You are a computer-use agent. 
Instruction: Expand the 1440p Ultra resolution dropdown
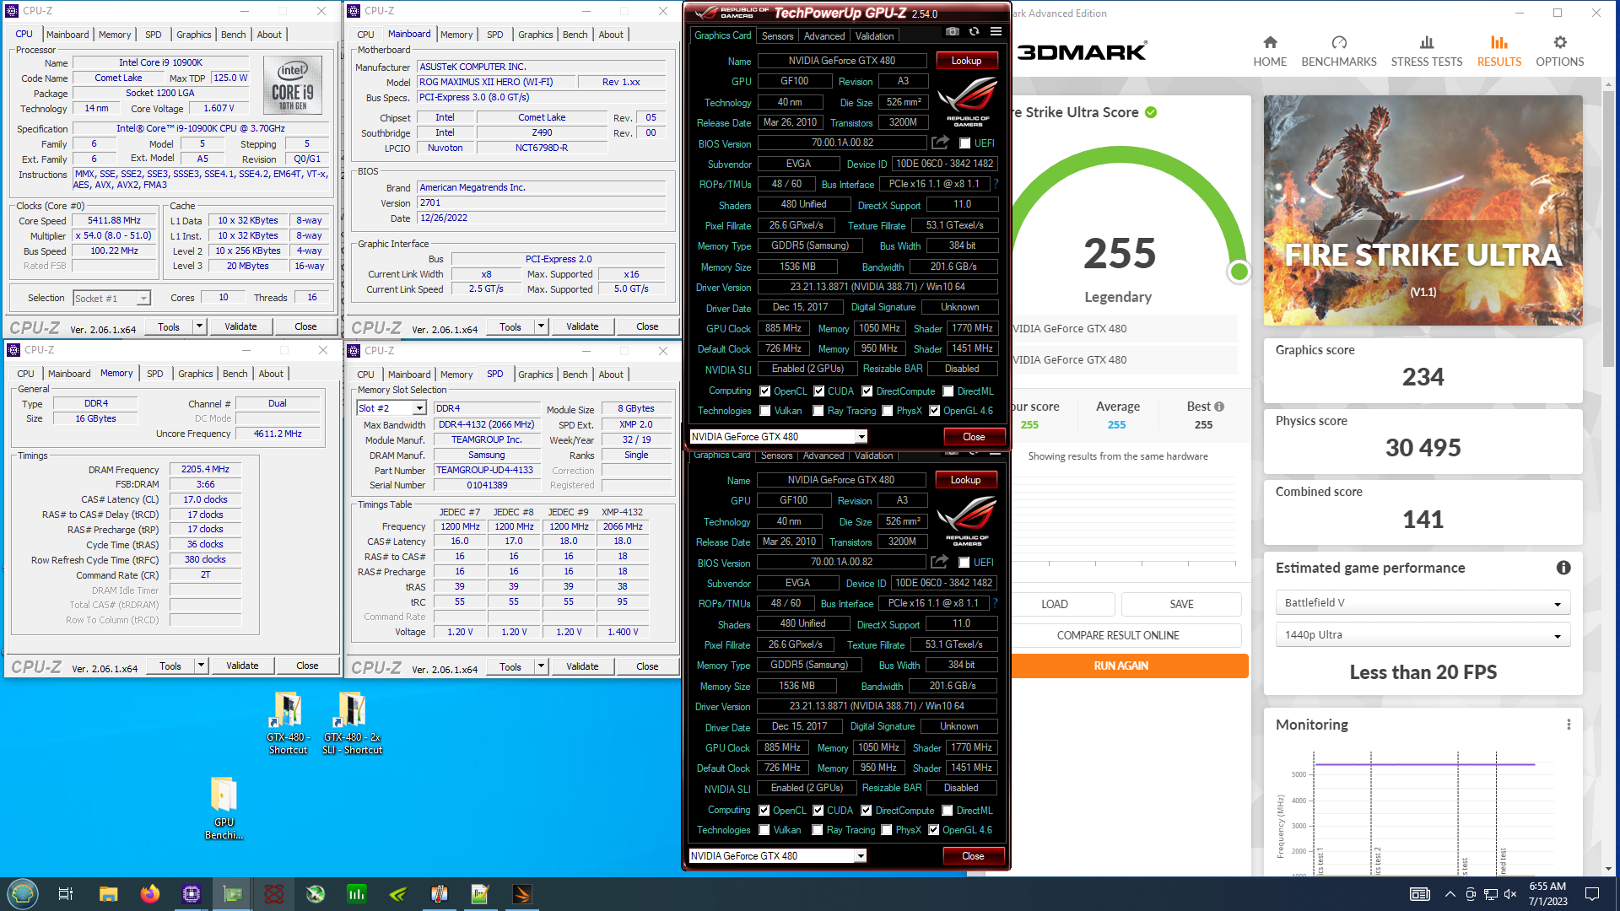coord(1423,635)
